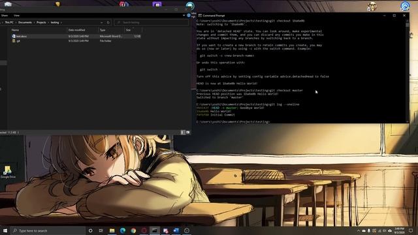This screenshot has width=418, height=235.
Task: Open the taskbar clock and date
Action: [399, 230]
